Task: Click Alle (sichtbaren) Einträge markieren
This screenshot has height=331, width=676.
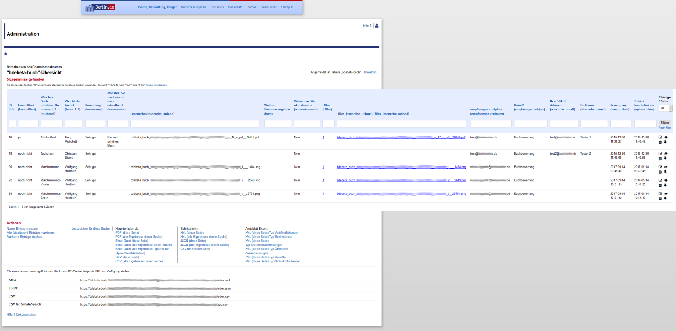Action: (30, 233)
